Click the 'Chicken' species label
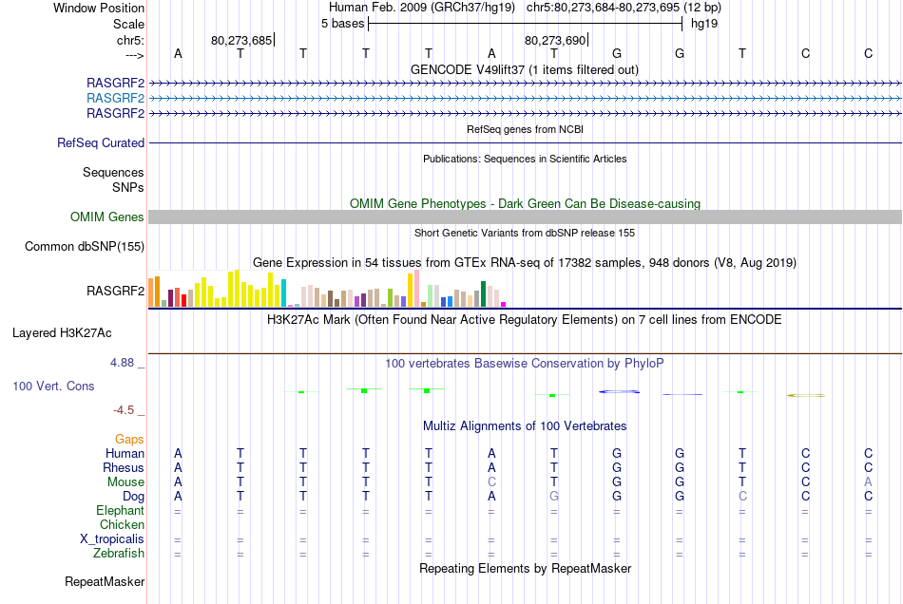The width and height of the screenshot is (903, 604). pos(122,524)
